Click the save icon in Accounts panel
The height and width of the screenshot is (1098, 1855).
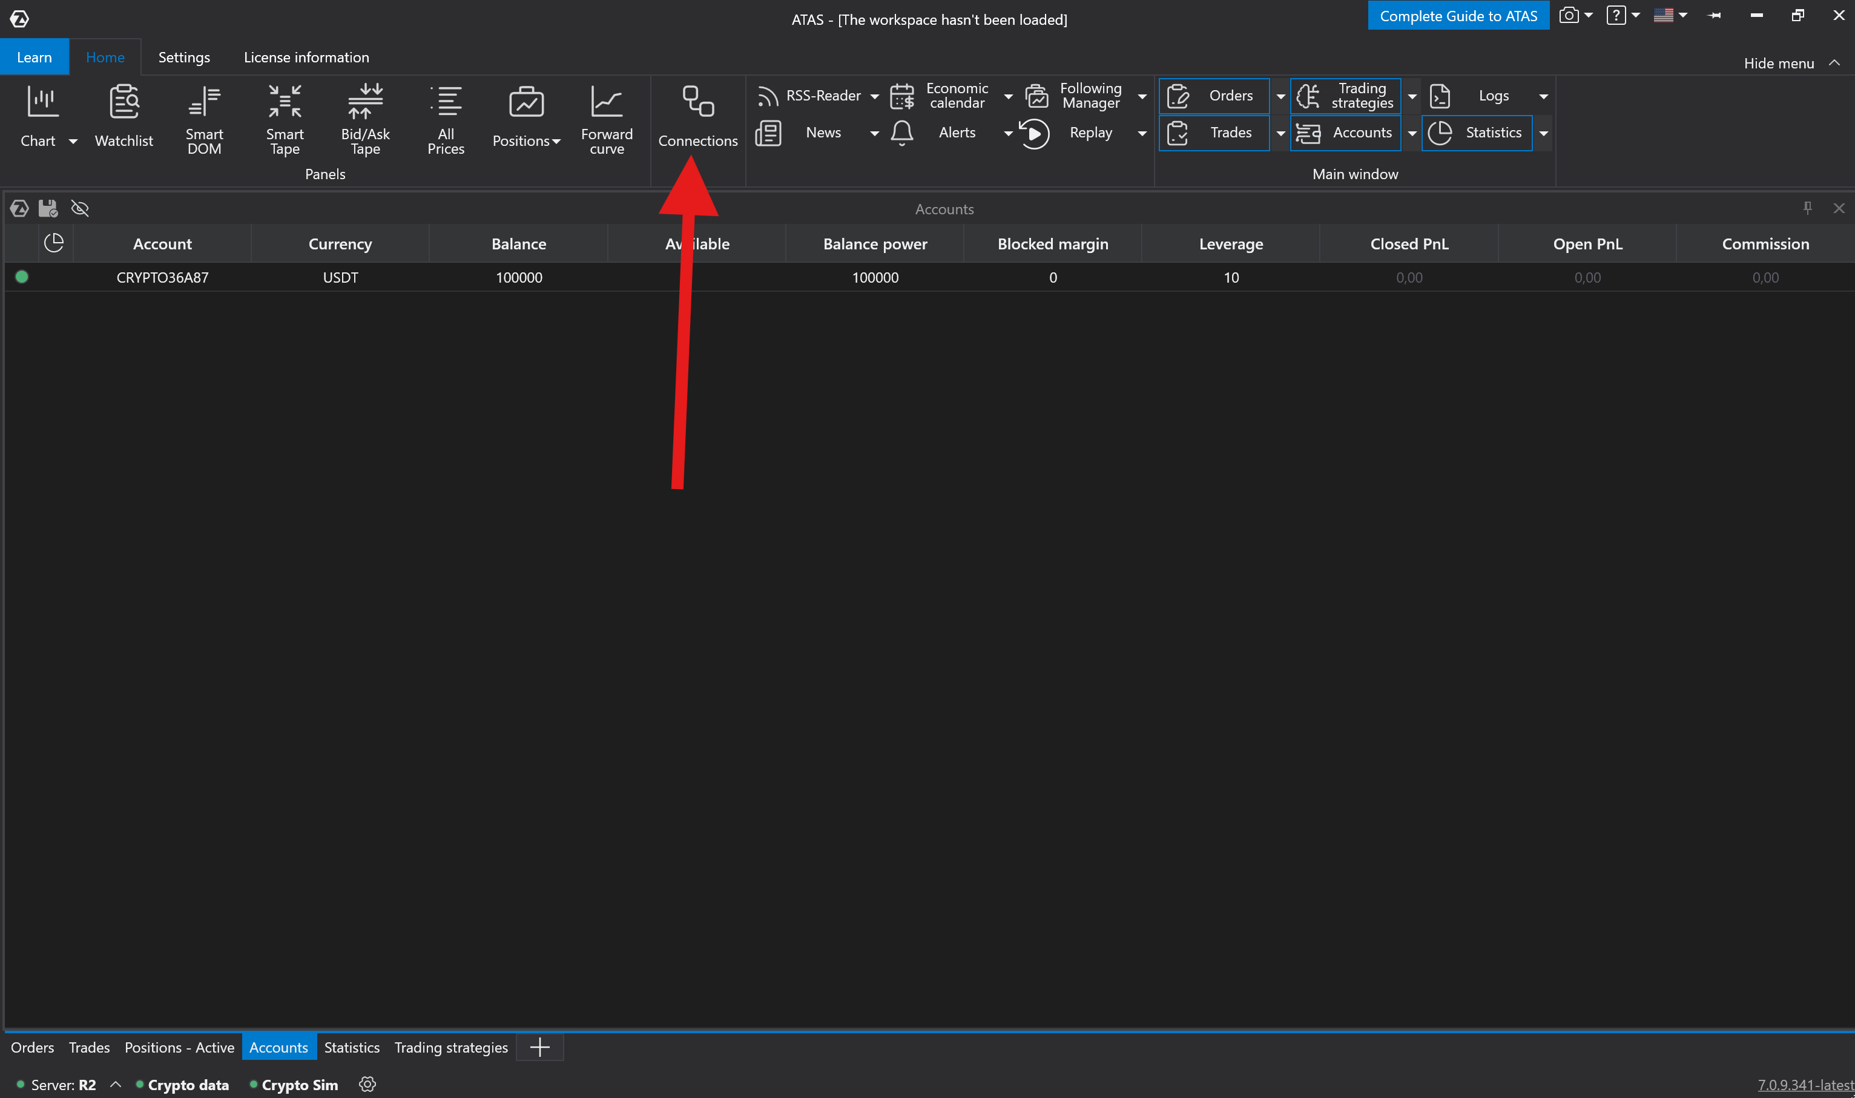(x=48, y=209)
